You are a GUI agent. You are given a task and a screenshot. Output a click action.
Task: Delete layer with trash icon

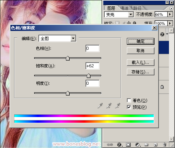(x=165, y=145)
